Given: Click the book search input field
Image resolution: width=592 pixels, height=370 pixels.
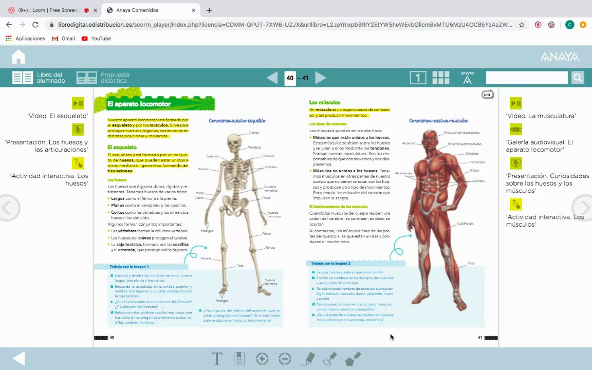Looking at the screenshot, I should click(x=527, y=78).
